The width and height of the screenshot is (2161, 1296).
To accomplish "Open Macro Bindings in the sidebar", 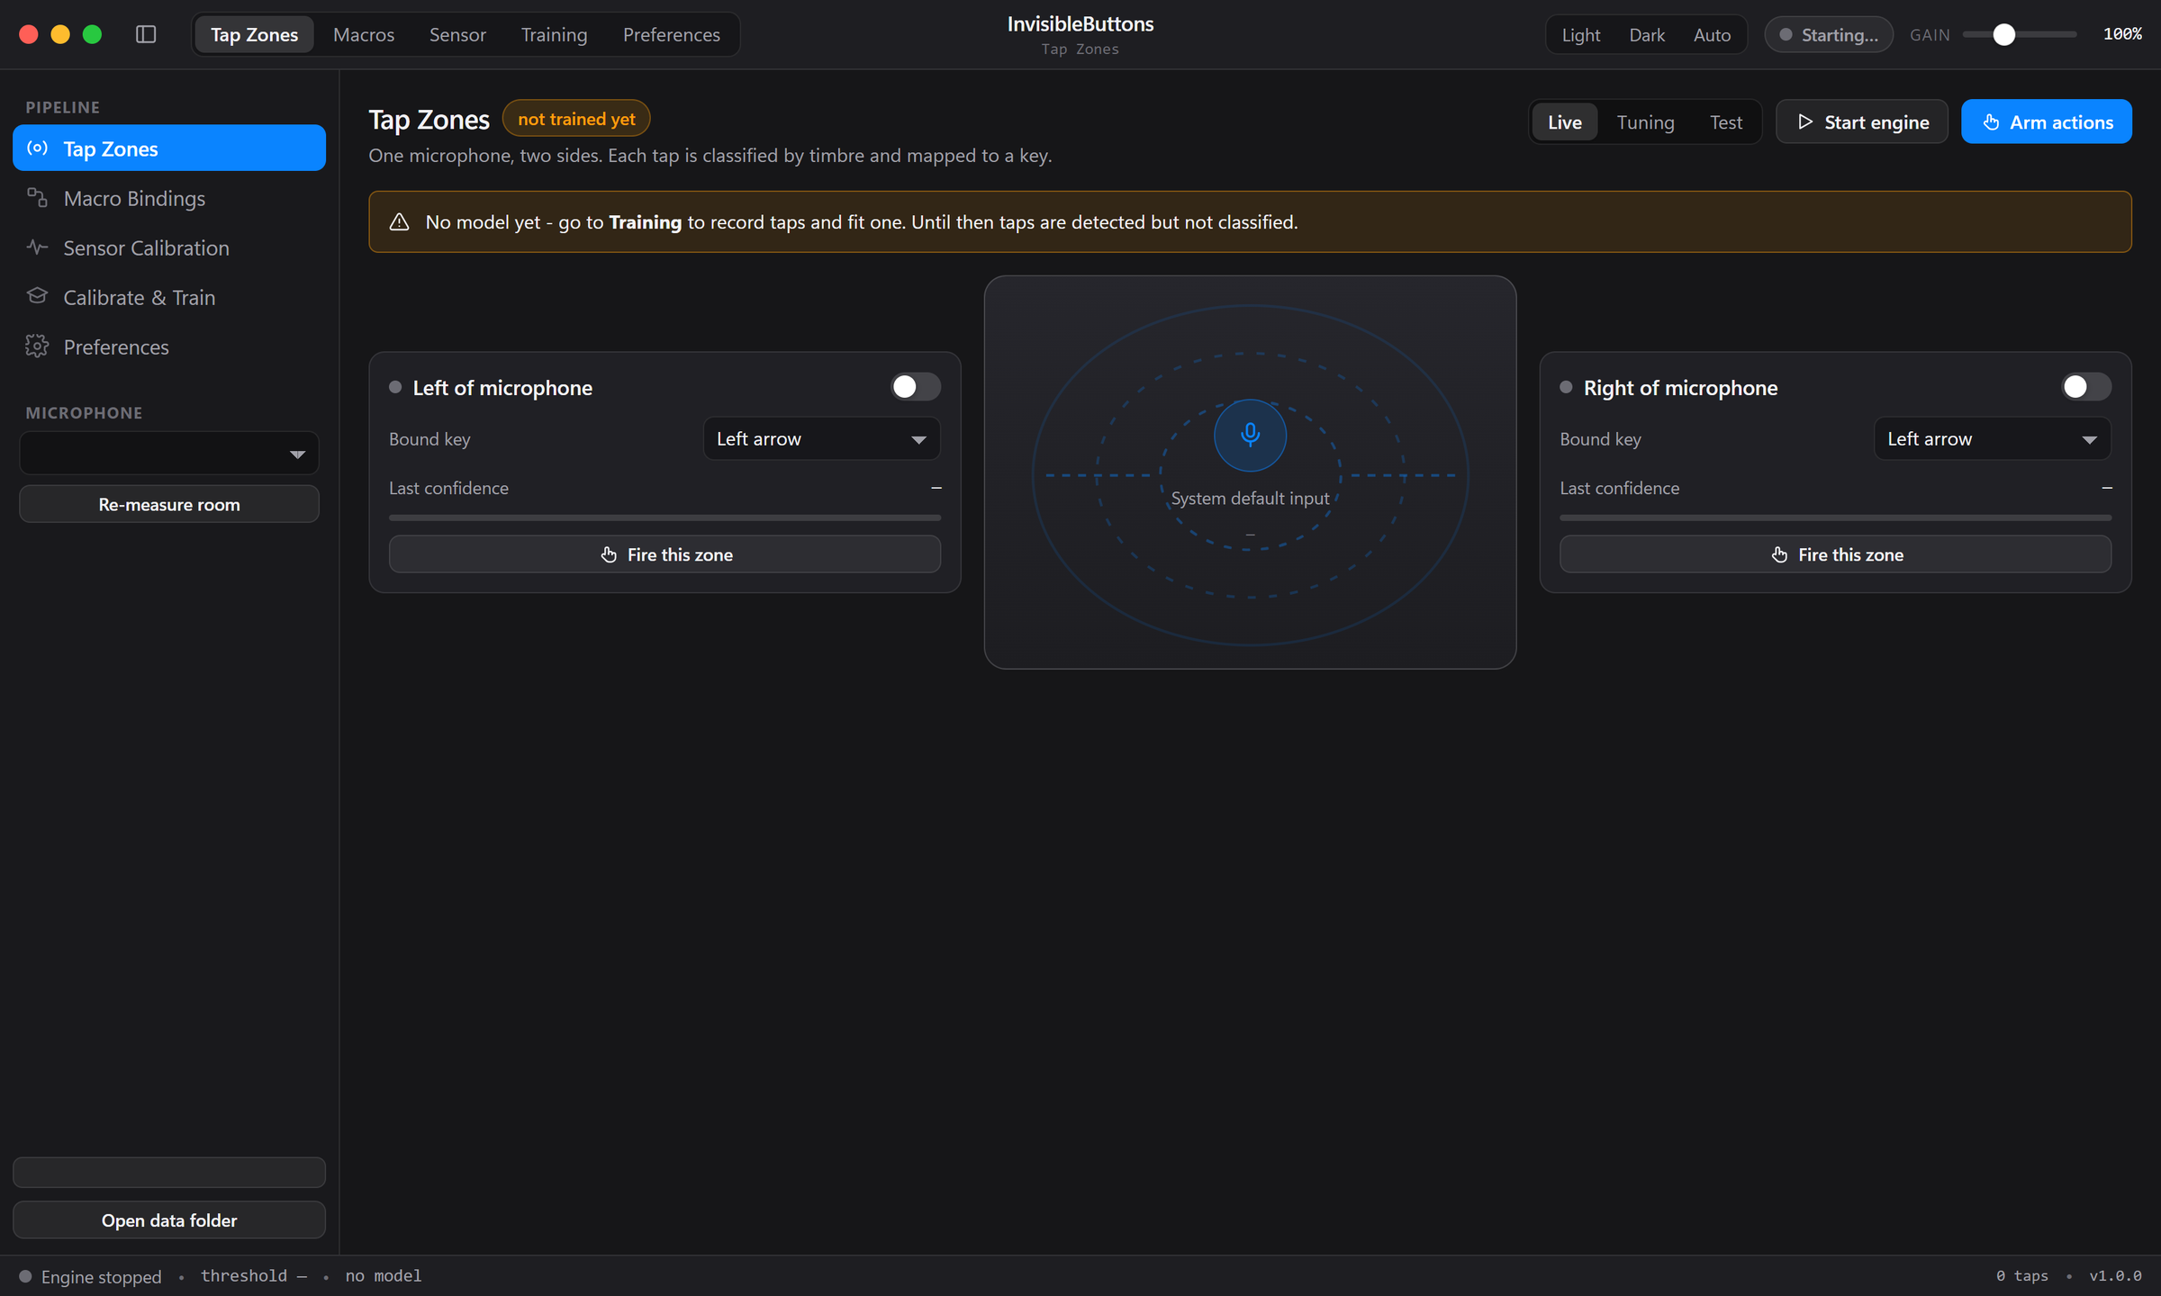I will tap(169, 198).
